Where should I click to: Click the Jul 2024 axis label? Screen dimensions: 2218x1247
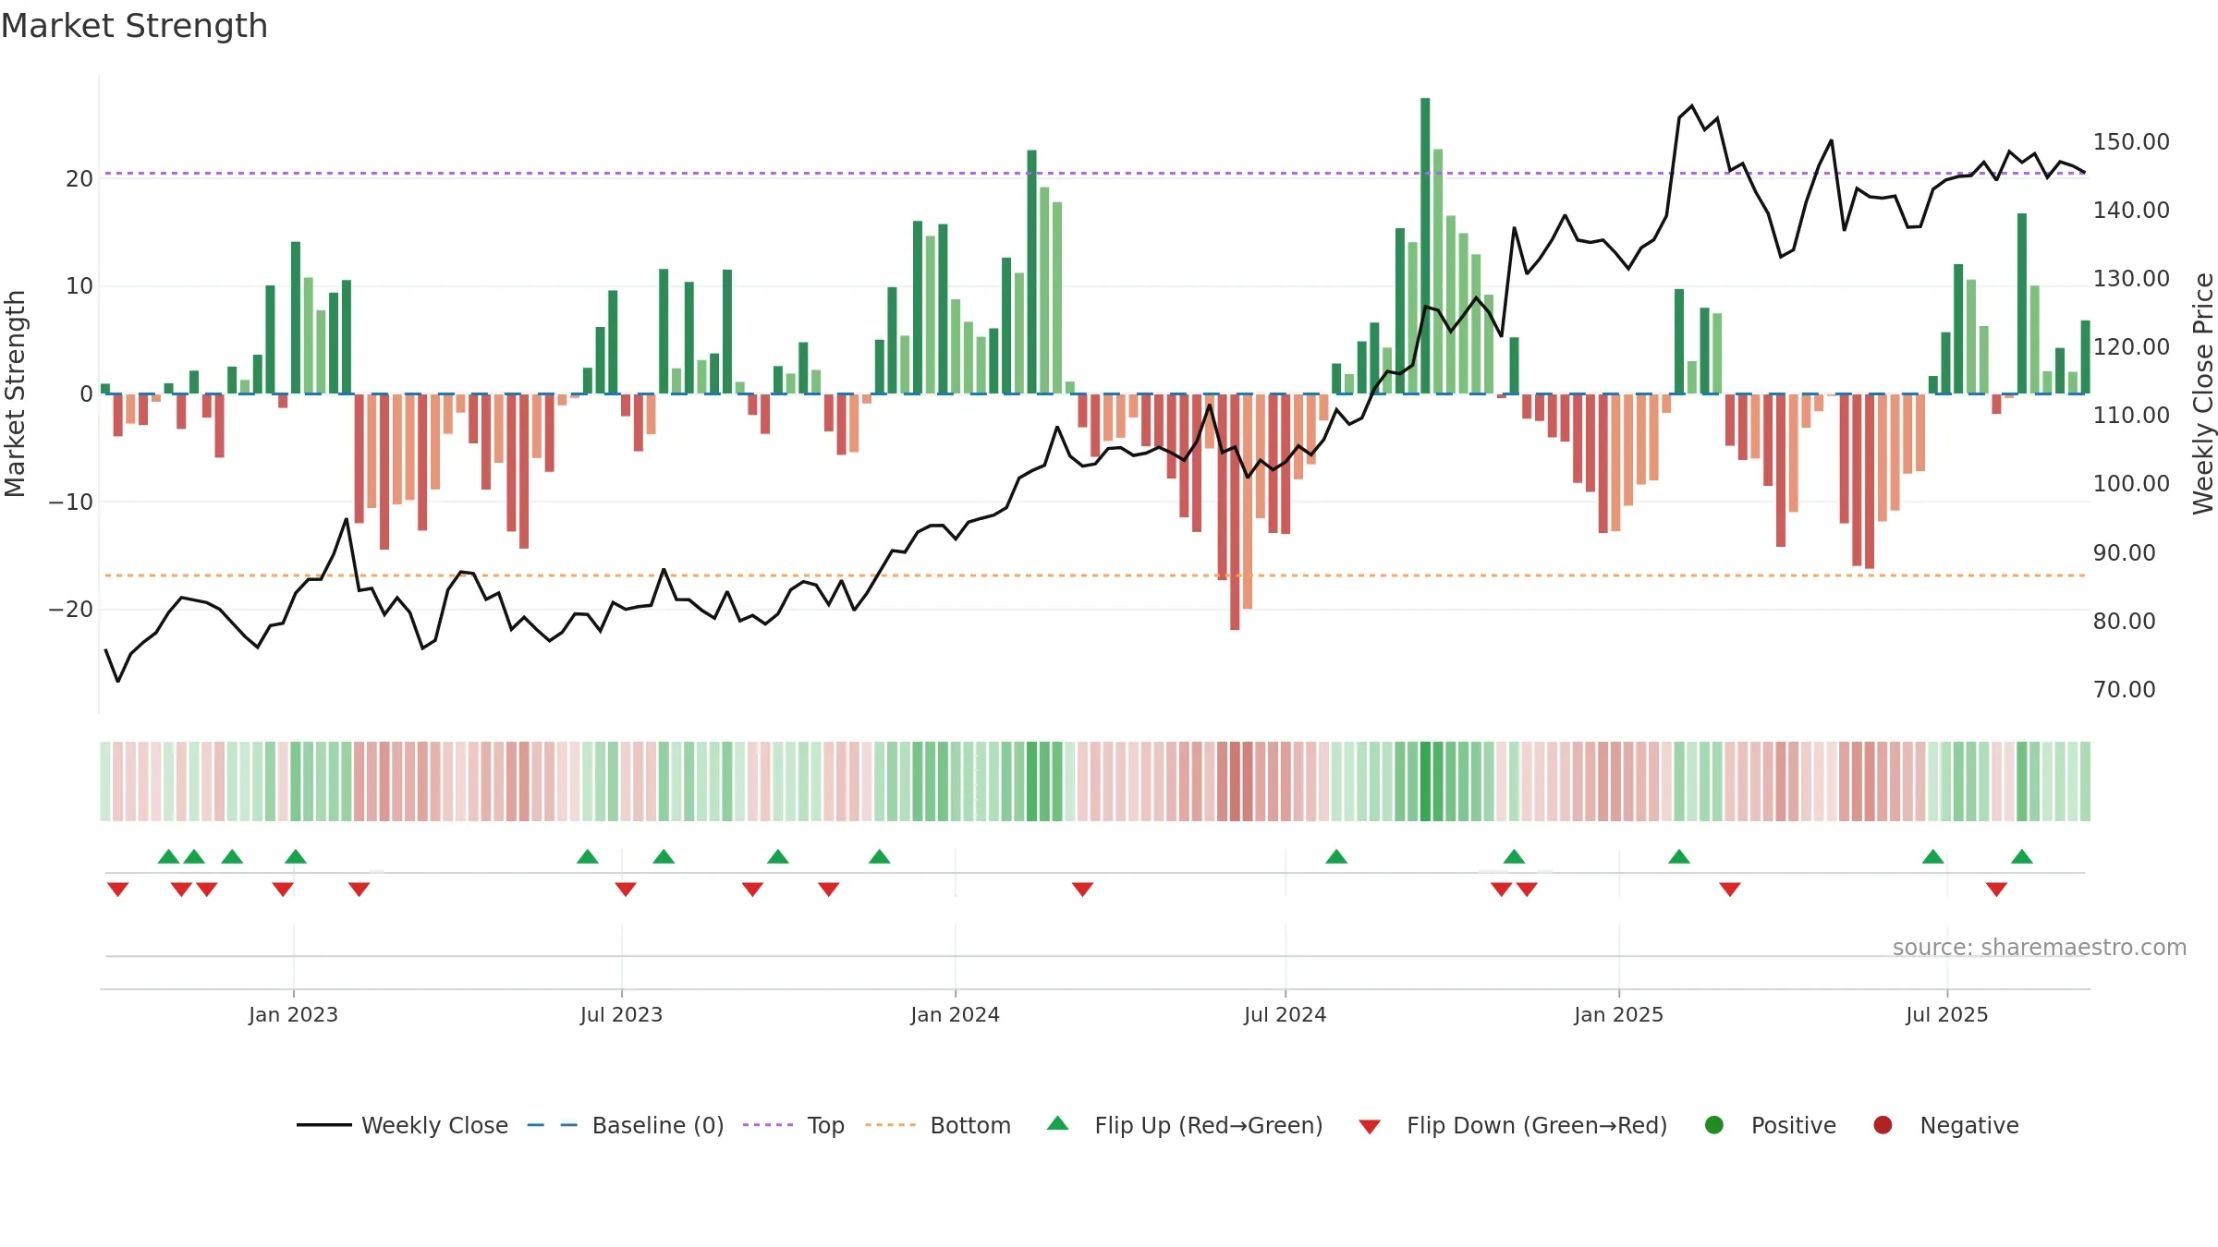click(x=1285, y=1014)
